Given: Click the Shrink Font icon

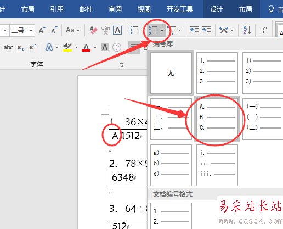Looking at the screenshot, I should [54, 30].
